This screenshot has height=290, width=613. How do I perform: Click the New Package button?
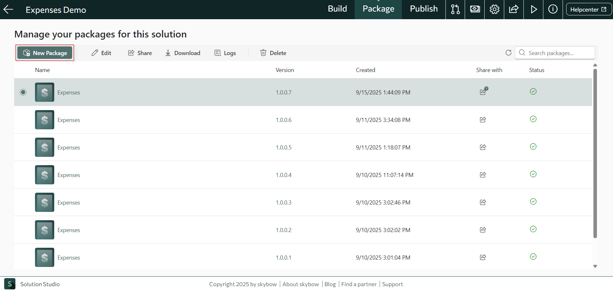click(x=45, y=53)
